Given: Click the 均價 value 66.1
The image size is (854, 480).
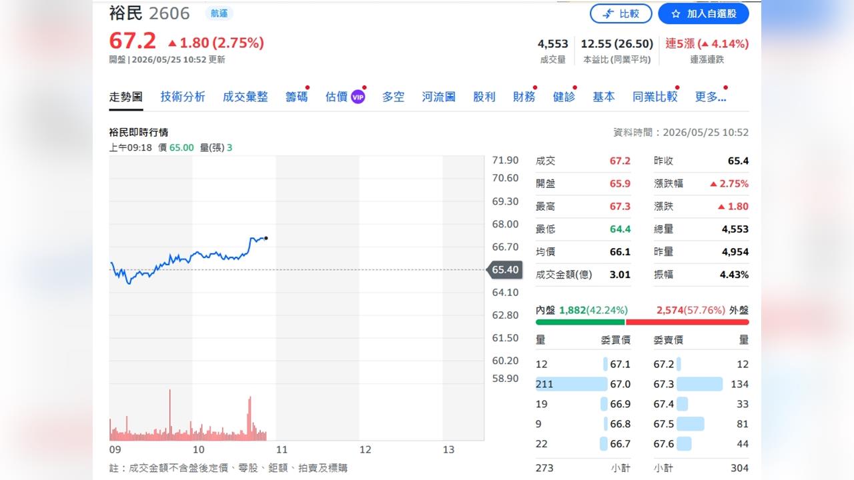Looking at the screenshot, I should (620, 252).
